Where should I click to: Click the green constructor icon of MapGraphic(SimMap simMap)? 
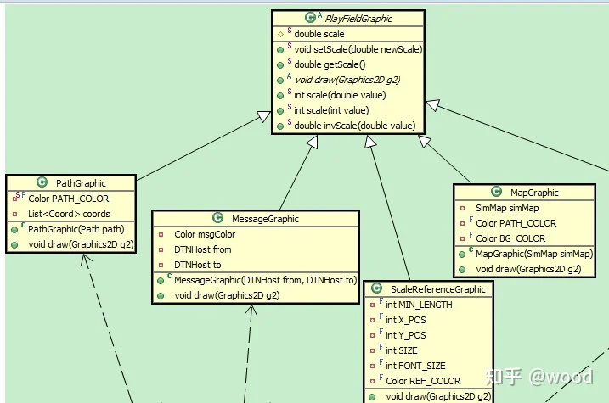(x=462, y=255)
